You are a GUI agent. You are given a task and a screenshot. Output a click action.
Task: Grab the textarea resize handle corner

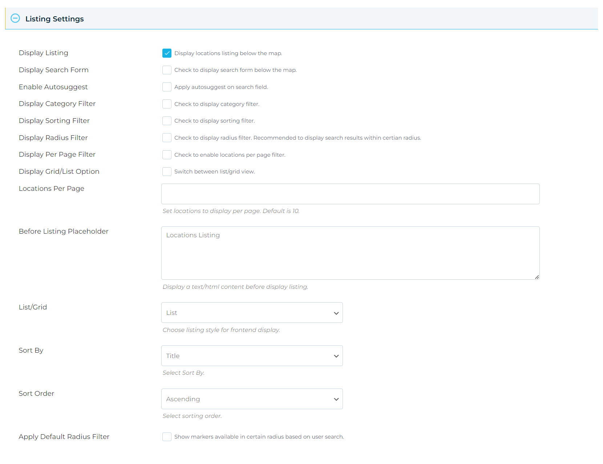pos(537,277)
